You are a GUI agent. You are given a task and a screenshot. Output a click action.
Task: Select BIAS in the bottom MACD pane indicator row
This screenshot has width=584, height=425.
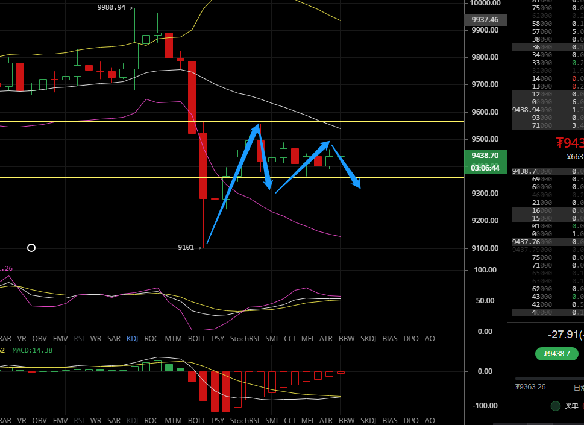[x=390, y=421]
